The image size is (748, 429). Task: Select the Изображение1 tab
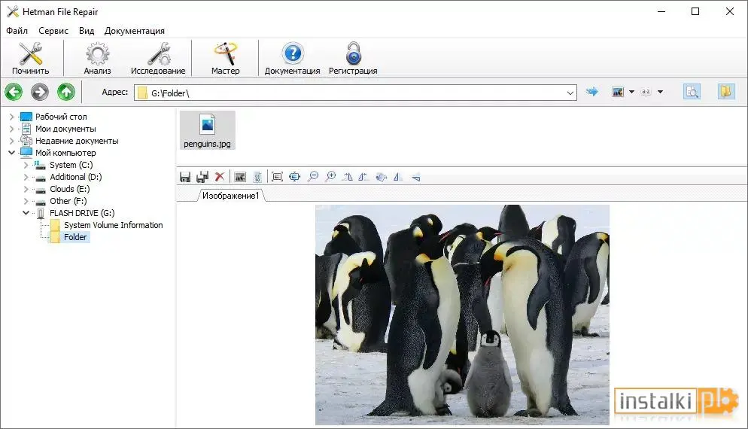231,196
